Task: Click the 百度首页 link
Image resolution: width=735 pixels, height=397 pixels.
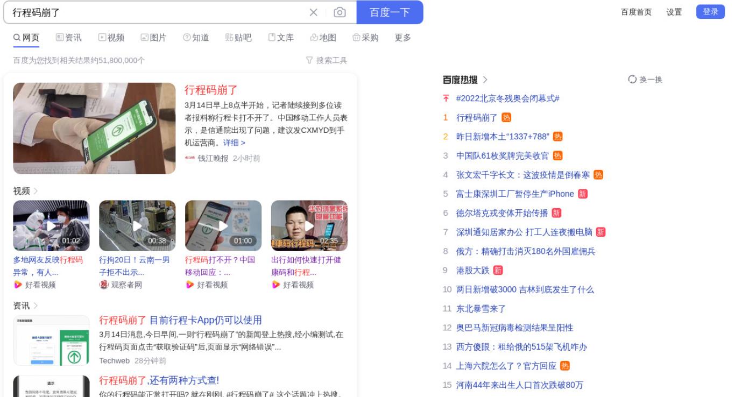Action: (x=636, y=12)
